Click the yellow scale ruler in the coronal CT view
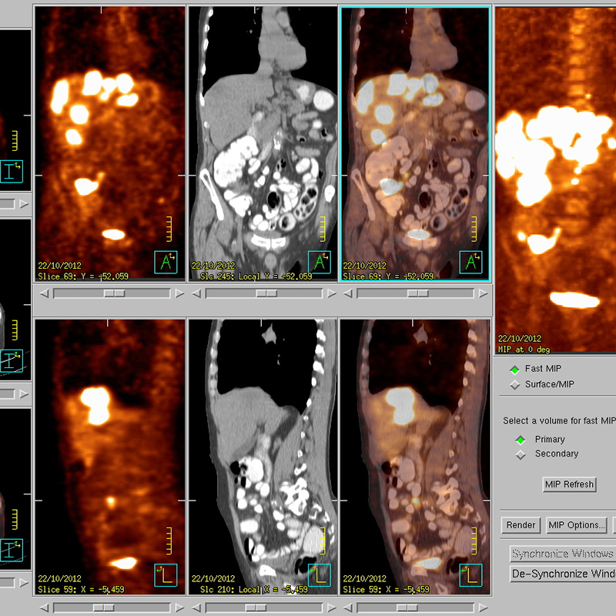Screen dimensions: 616x616 [x=323, y=229]
